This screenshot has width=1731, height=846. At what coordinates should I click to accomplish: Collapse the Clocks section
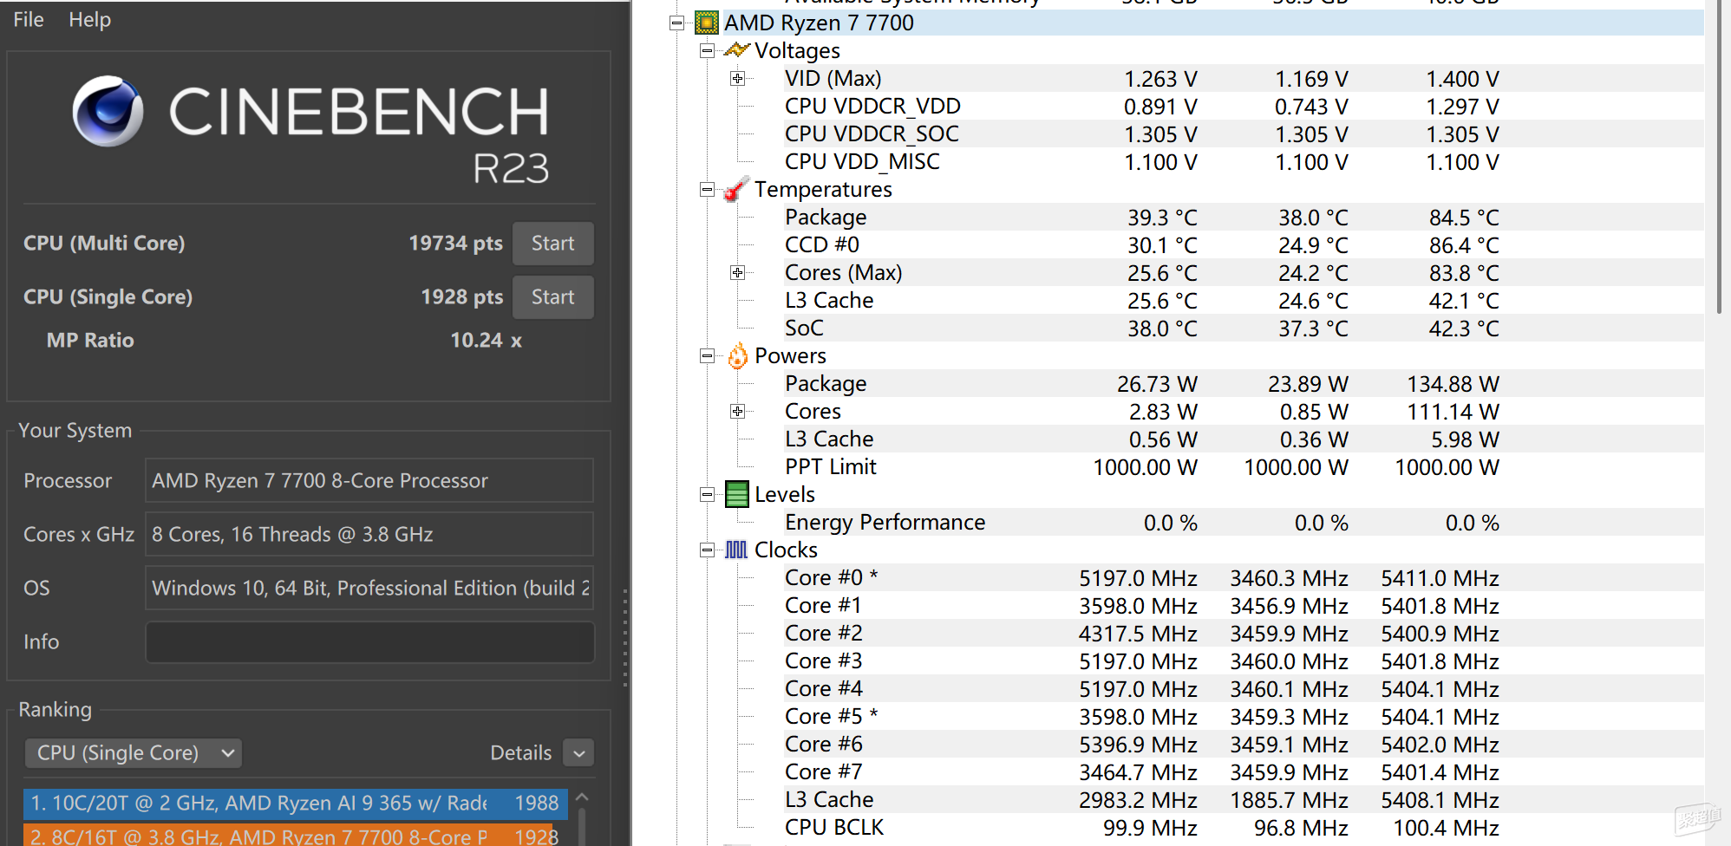tap(707, 550)
